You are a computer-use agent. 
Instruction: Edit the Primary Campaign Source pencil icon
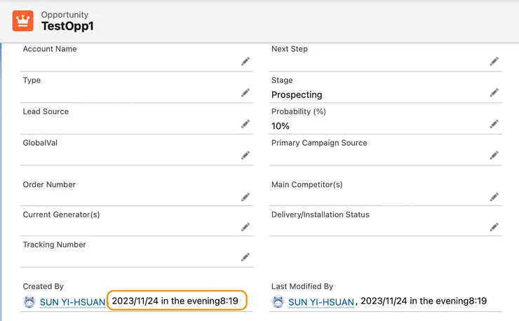[x=494, y=156]
